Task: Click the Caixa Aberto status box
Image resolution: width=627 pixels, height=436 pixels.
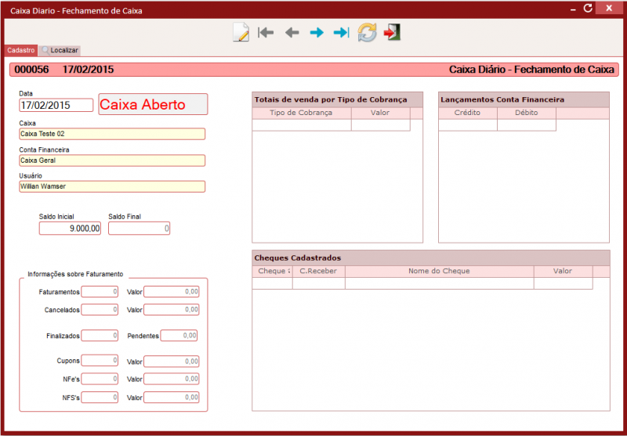Action: [x=153, y=104]
